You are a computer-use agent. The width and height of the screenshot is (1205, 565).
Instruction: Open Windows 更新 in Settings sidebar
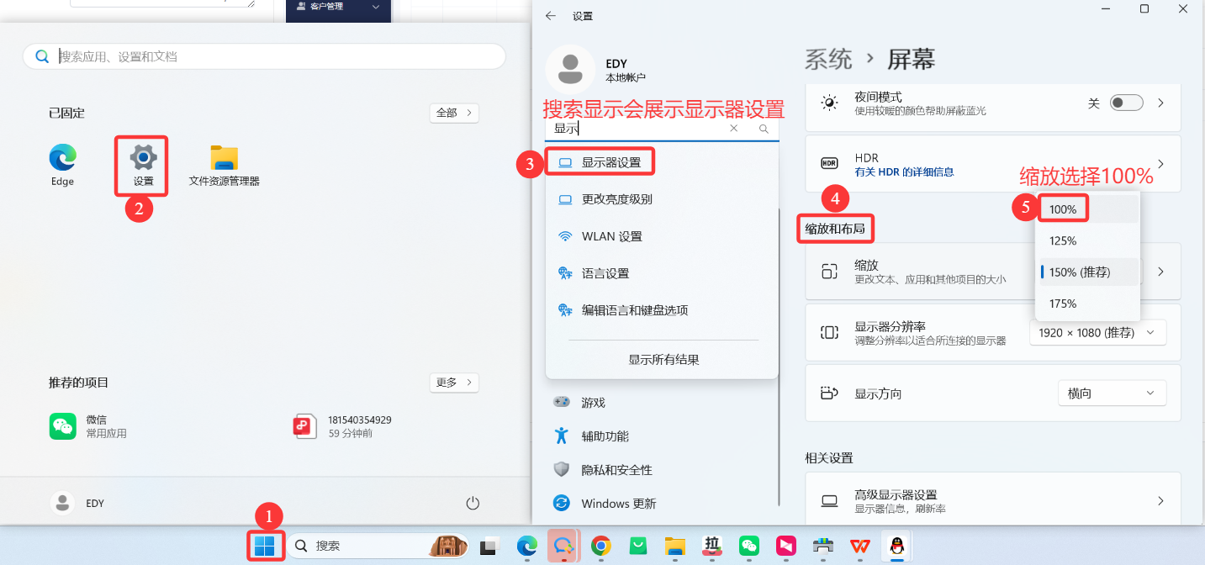click(663, 504)
